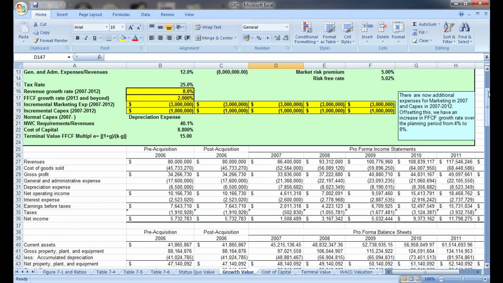Toggle underline formatting
Screen dimensions: 503x283
coord(95,38)
